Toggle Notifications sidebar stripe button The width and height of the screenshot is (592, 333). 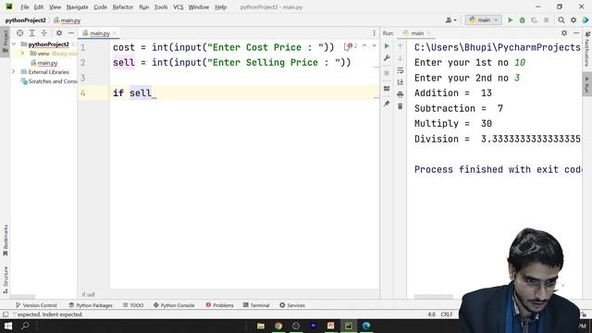(587, 49)
